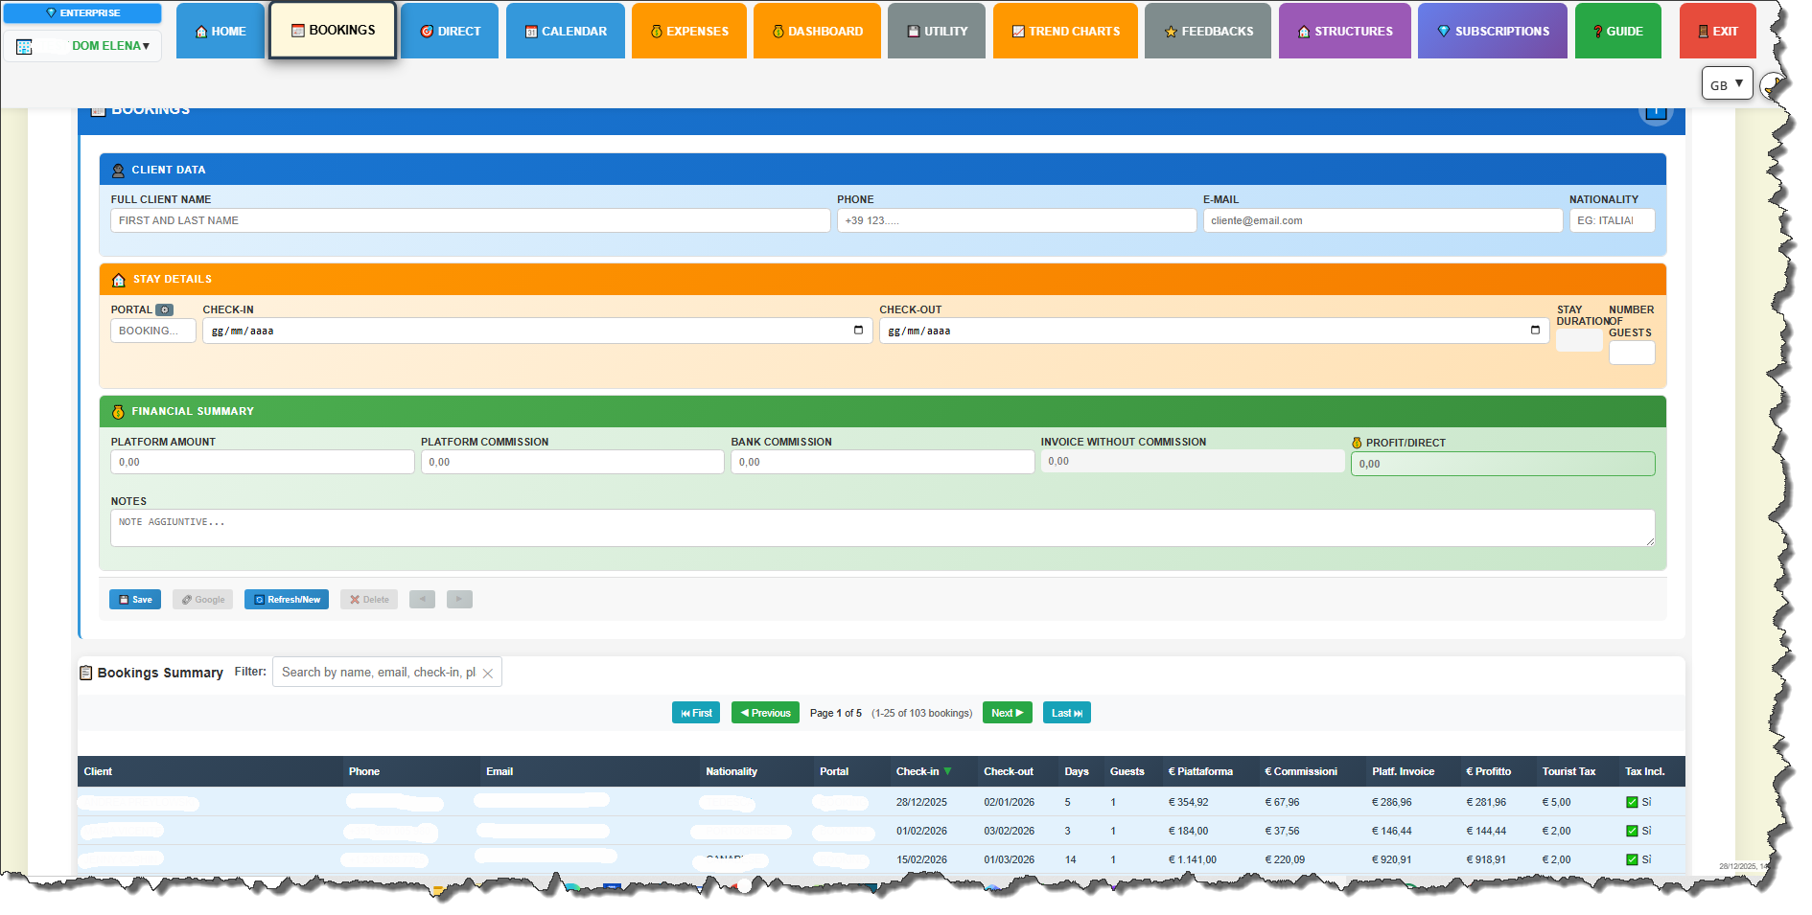Click the Refresh/New button

(x=287, y=600)
